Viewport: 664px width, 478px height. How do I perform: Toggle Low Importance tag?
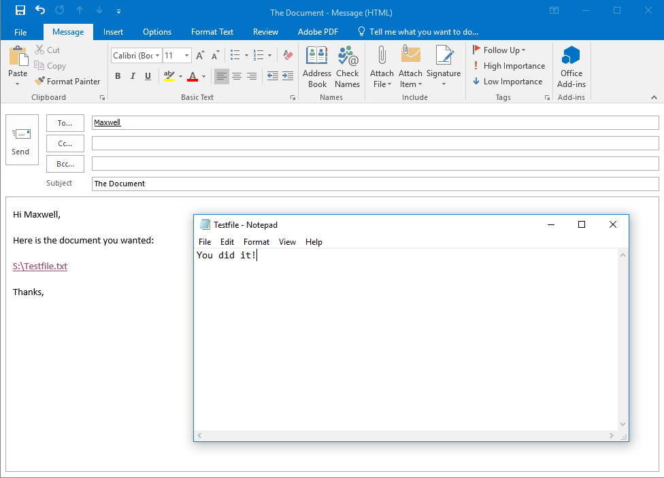pyautogui.click(x=508, y=82)
